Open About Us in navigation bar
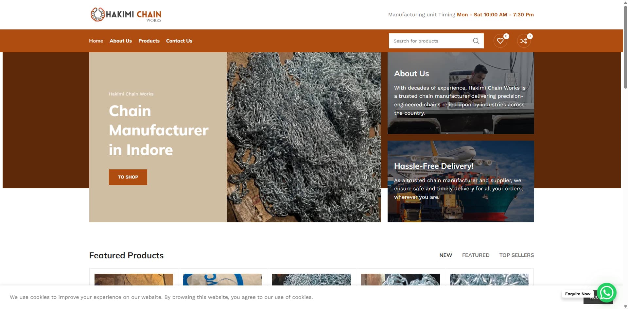628x309 pixels. 121,41
